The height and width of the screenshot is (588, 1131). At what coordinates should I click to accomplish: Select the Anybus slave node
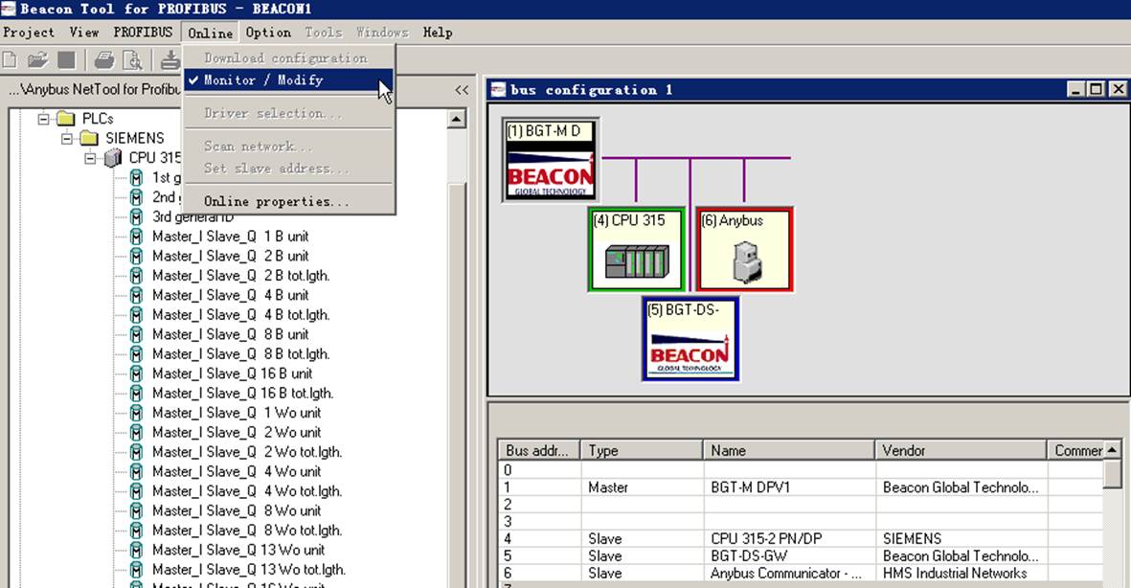[x=745, y=250]
